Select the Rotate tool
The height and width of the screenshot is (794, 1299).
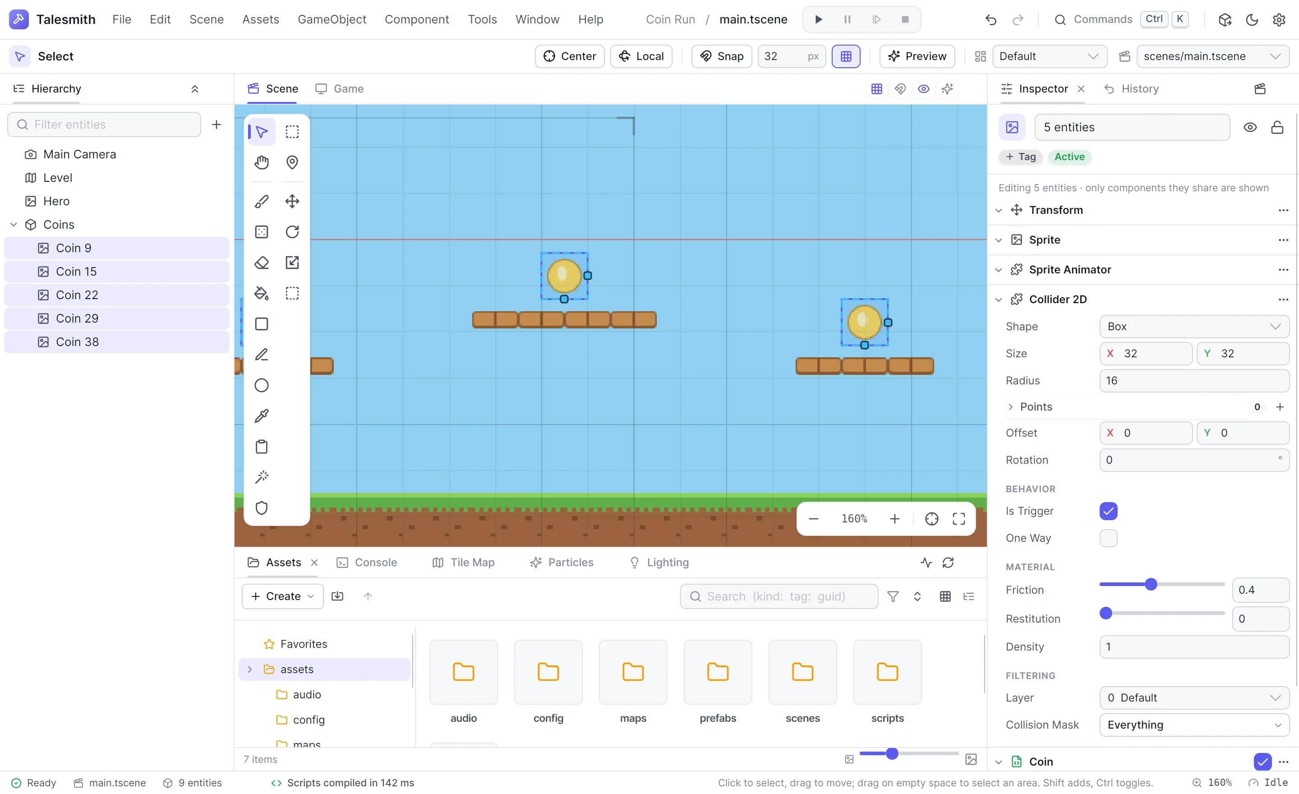[x=292, y=231]
